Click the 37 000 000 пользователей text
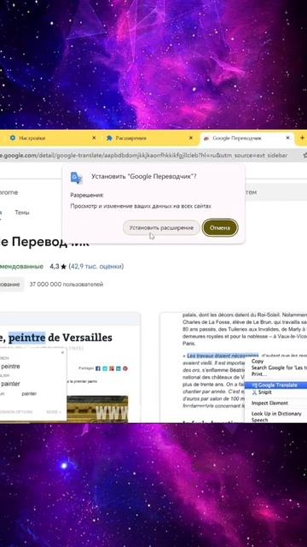This screenshot has height=547, width=307. (x=67, y=285)
